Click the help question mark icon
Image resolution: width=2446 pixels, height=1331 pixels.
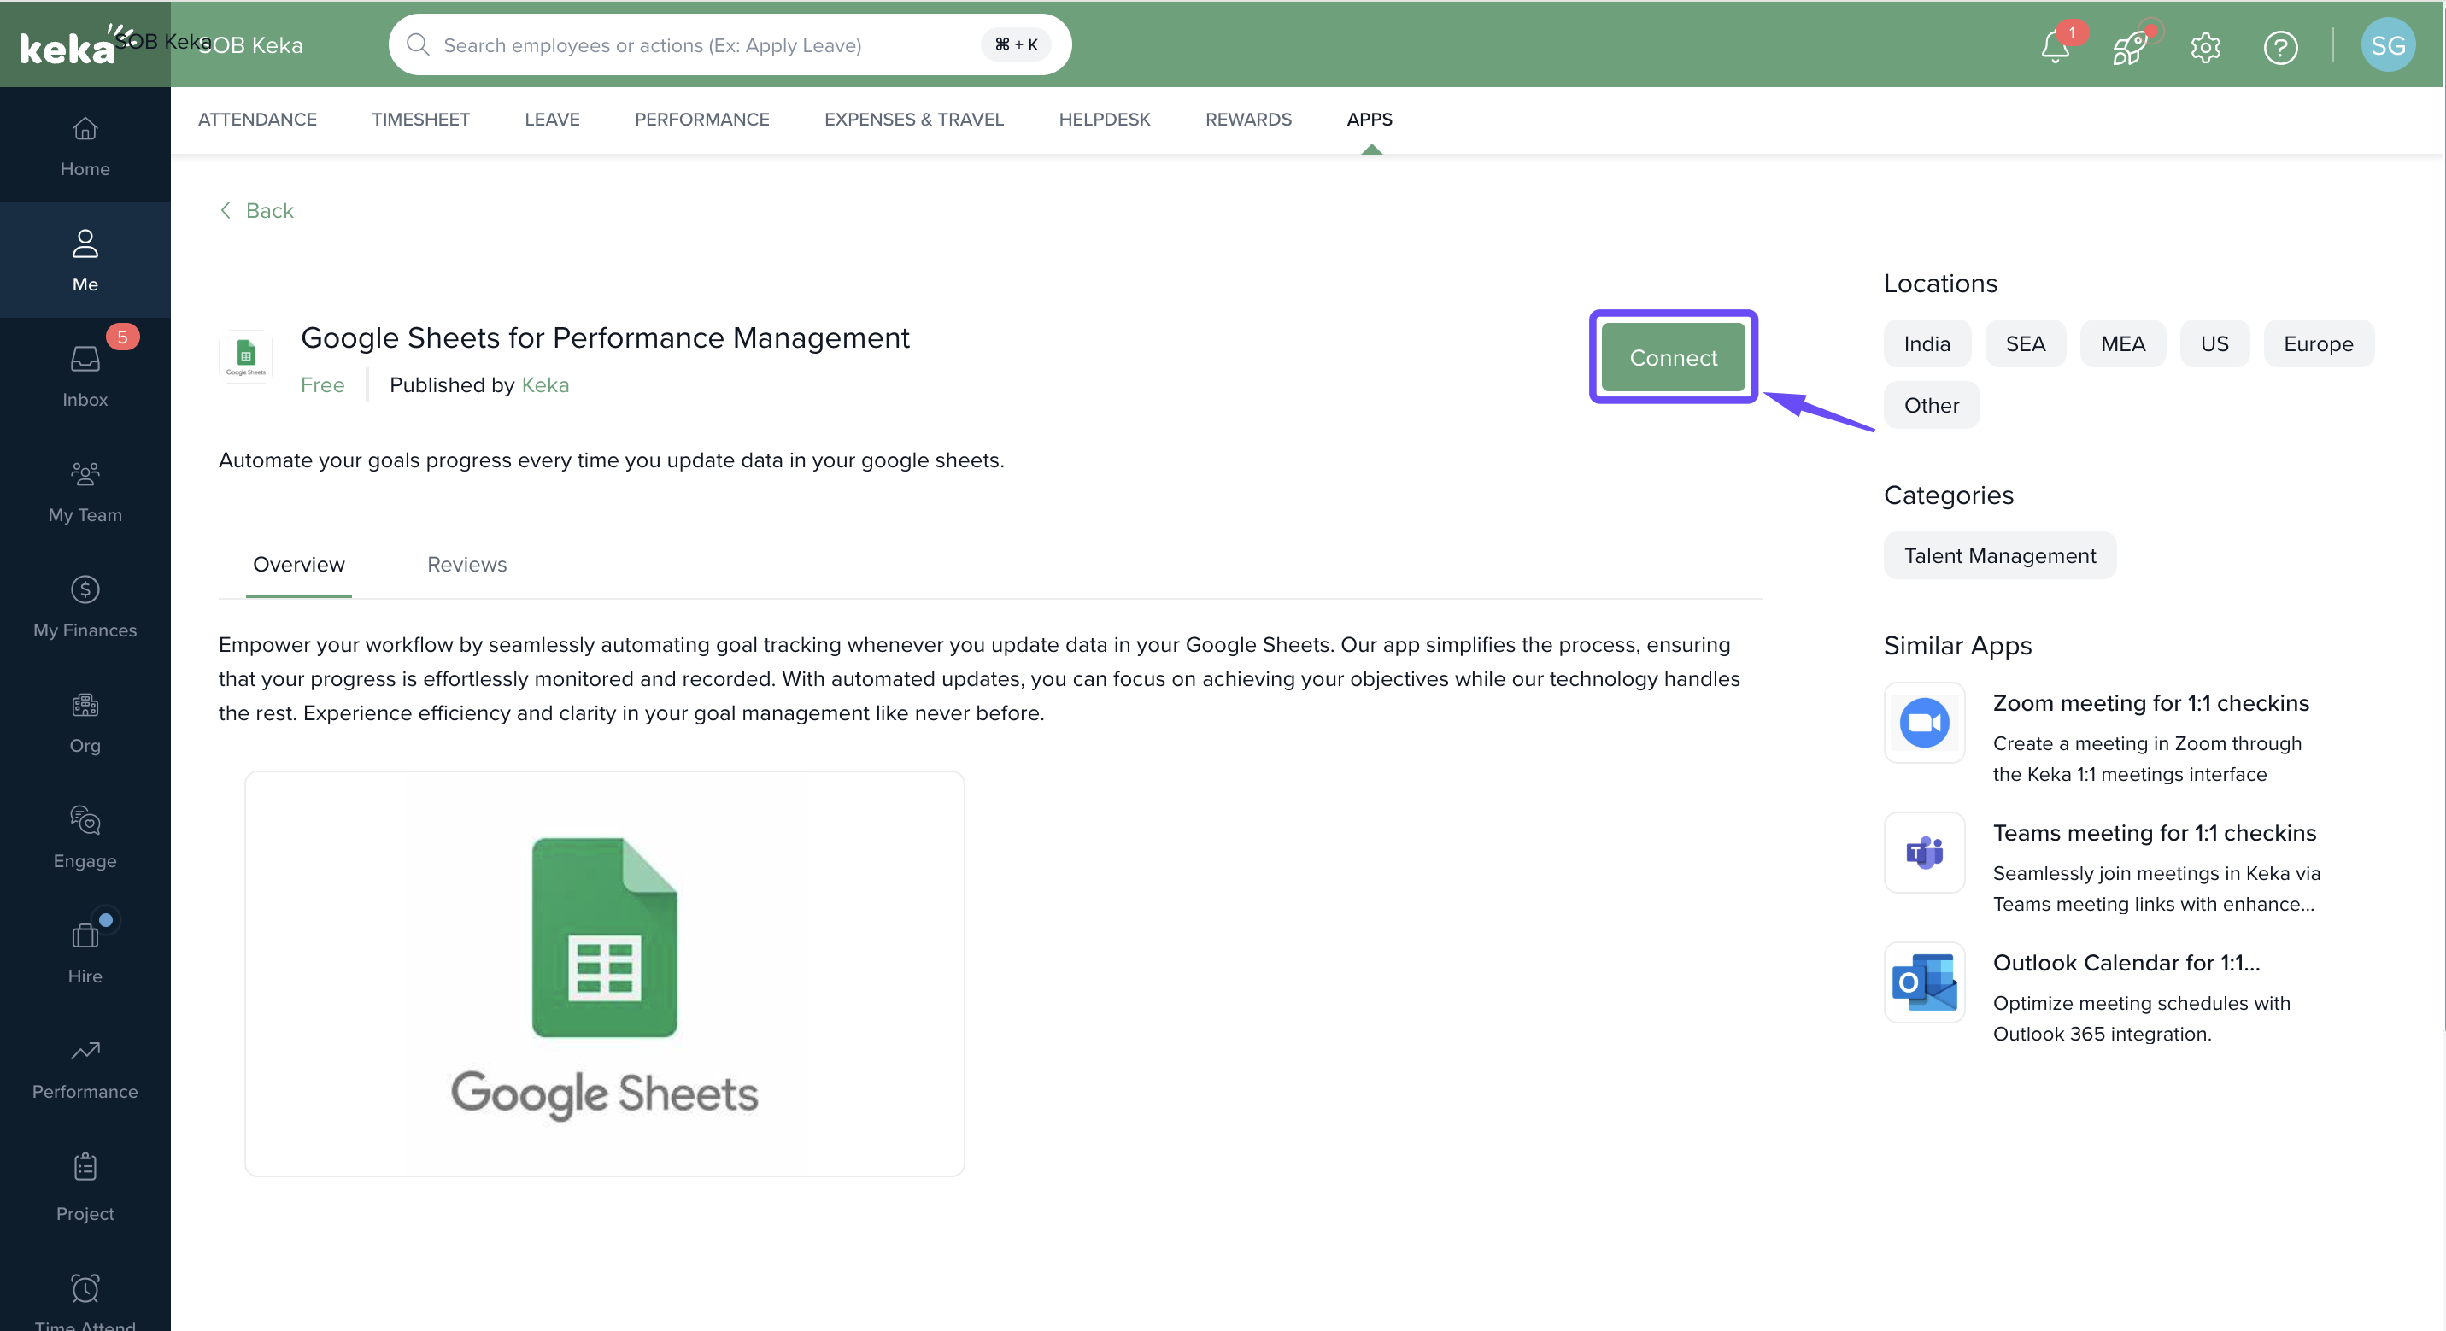point(2280,45)
